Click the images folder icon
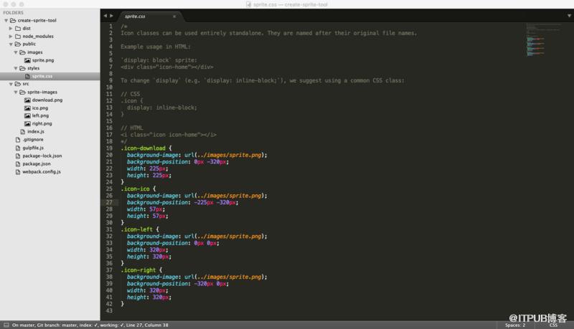This screenshot has width=574, height=329. (22, 52)
